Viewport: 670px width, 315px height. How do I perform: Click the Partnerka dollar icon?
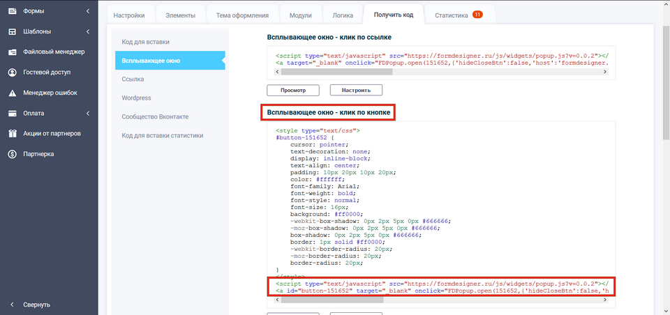pos(12,154)
